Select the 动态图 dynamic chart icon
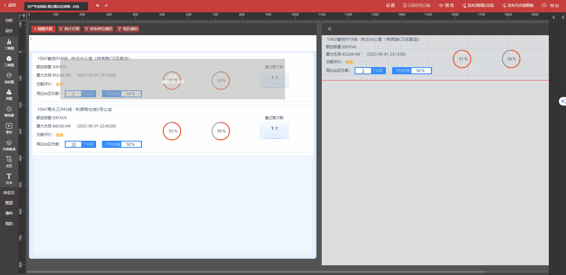 pos(9,78)
